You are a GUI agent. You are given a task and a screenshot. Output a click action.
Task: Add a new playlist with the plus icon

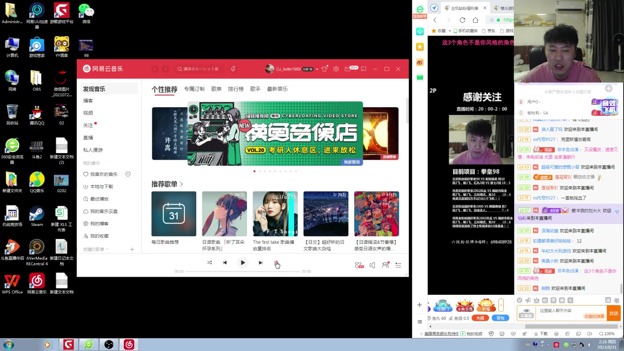[x=132, y=249]
